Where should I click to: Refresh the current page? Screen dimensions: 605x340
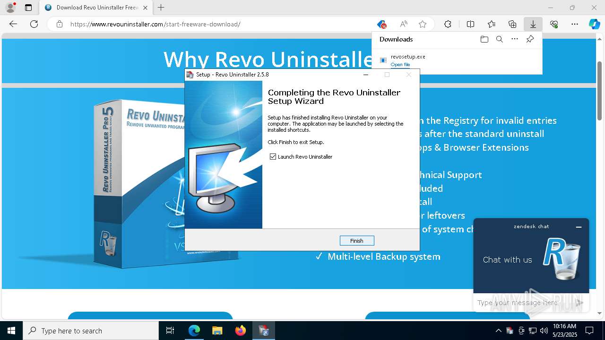pyautogui.click(x=34, y=24)
